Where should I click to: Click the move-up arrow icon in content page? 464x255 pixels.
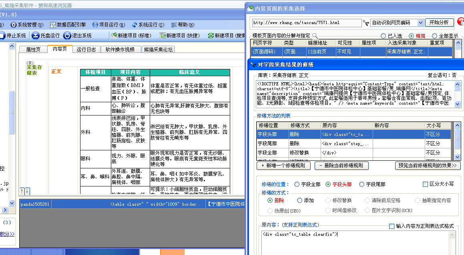point(22,191)
